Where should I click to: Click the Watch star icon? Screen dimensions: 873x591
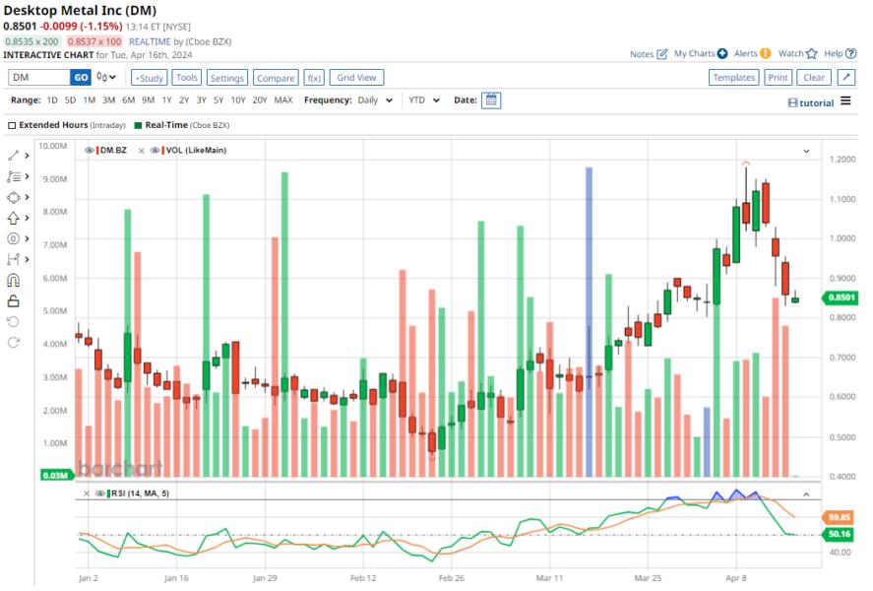click(x=812, y=53)
